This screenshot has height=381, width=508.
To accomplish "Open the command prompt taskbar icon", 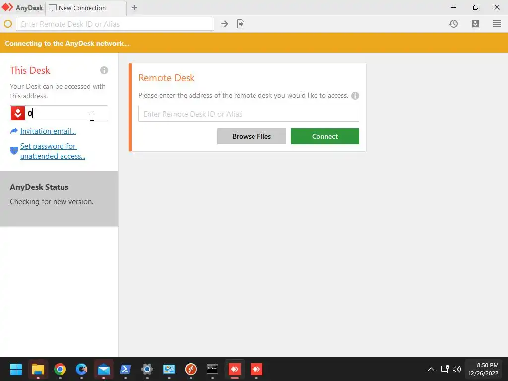I will coord(212,369).
